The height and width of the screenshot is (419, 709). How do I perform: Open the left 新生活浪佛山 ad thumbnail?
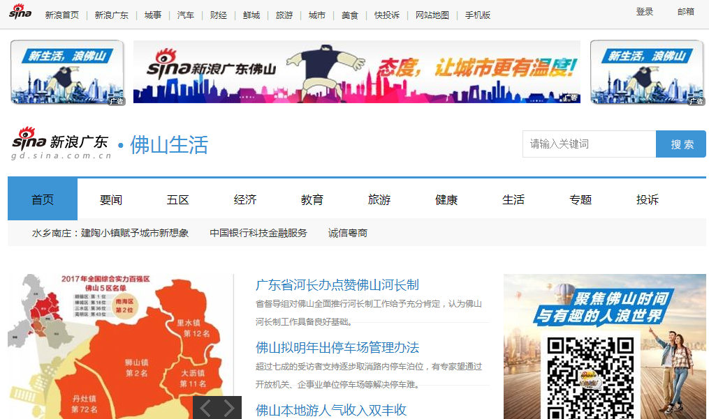tap(67, 73)
